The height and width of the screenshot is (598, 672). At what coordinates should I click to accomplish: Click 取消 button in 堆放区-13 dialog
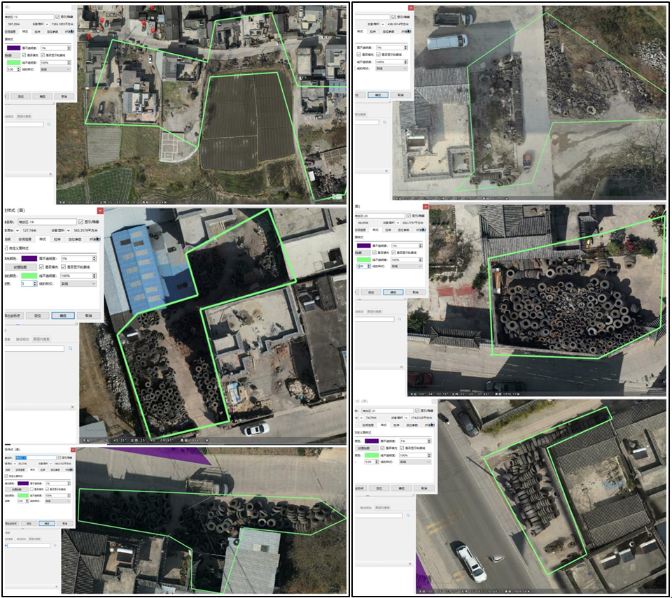pos(64,95)
